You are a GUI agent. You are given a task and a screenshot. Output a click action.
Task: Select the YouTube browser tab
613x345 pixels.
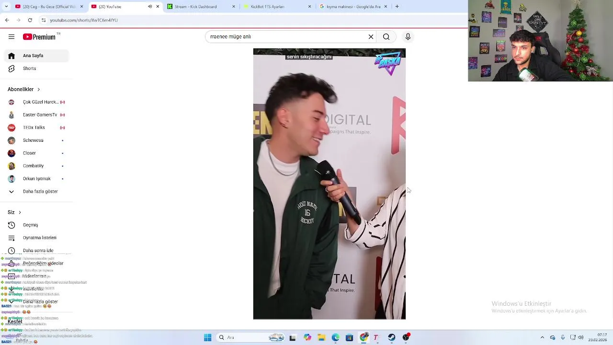[x=125, y=7]
